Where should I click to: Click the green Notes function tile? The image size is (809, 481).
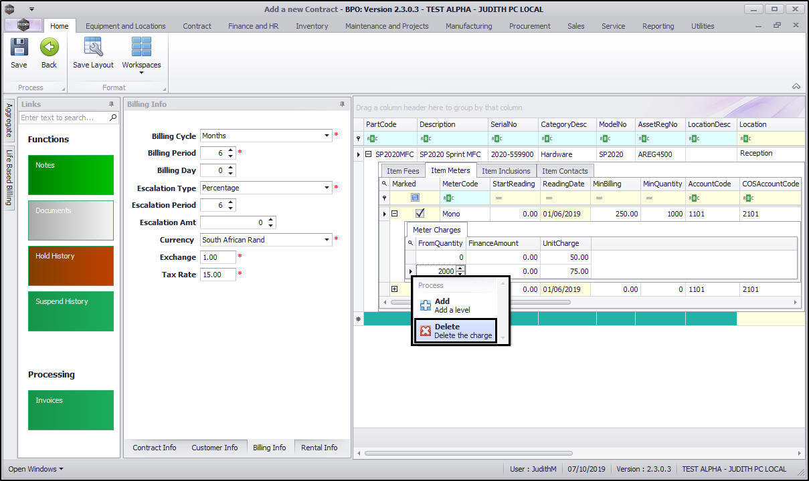[x=71, y=175]
